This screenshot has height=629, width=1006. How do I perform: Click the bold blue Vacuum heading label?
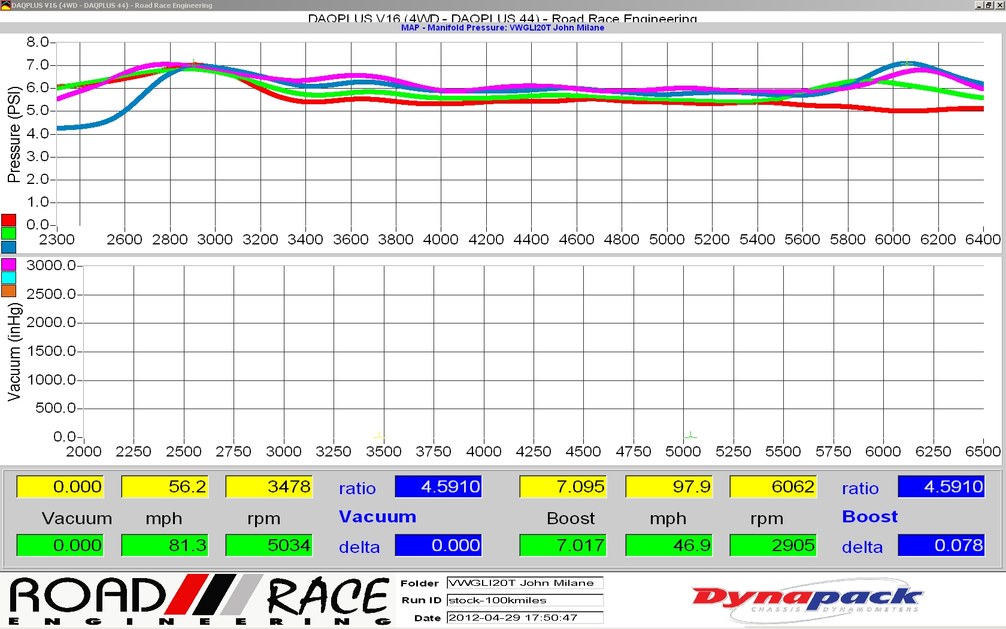click(x=377, y=517)
